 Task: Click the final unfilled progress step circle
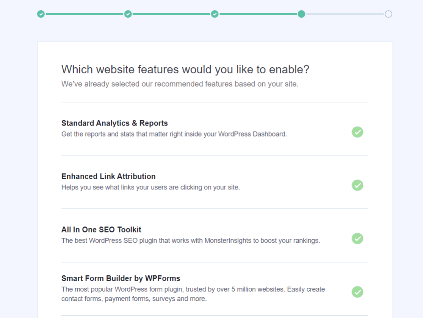point(389,14)
